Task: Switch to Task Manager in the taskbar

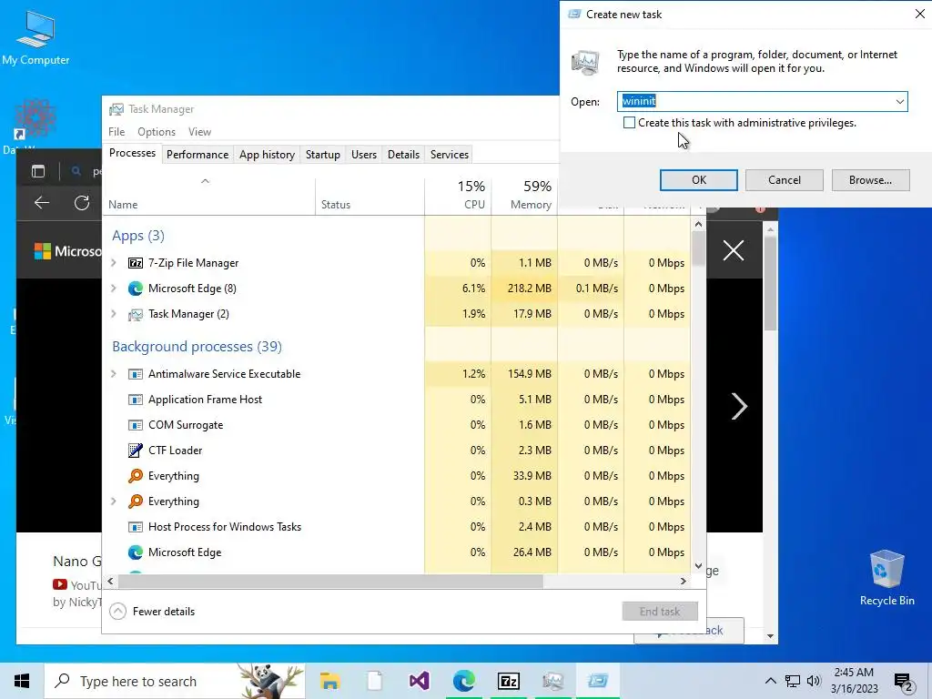Action: [552, 681]
